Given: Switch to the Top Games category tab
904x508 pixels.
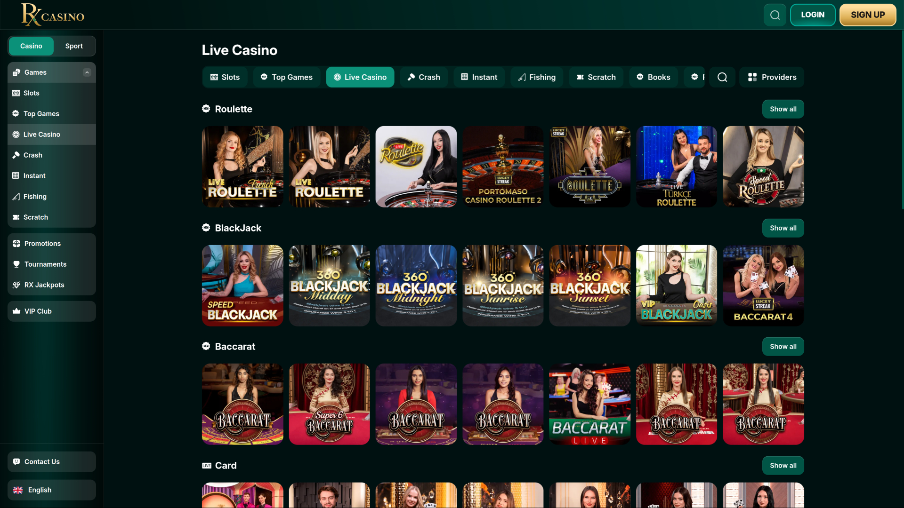Looking at the screenshot, I should [x=286, y=77].
